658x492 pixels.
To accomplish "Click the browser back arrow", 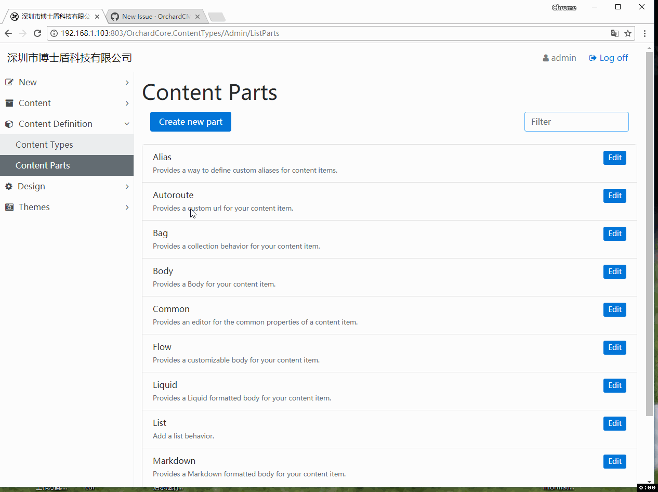I will pos(8,33).
